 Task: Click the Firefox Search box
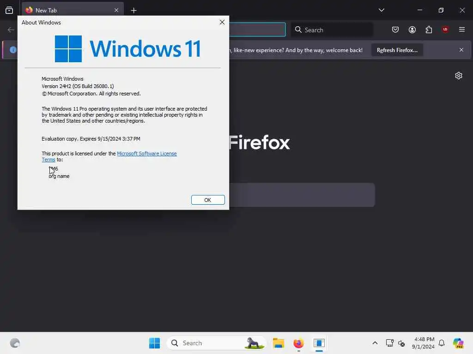pos(332,30)
